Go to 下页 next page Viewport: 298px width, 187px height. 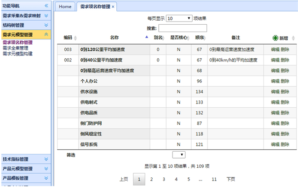click(230, 179)
